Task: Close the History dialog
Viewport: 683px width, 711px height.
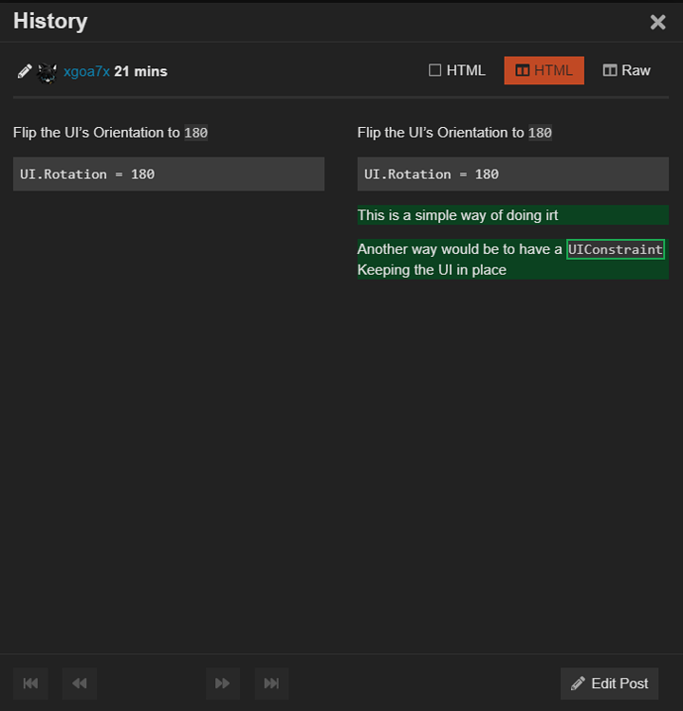Action: coord(657,22)
